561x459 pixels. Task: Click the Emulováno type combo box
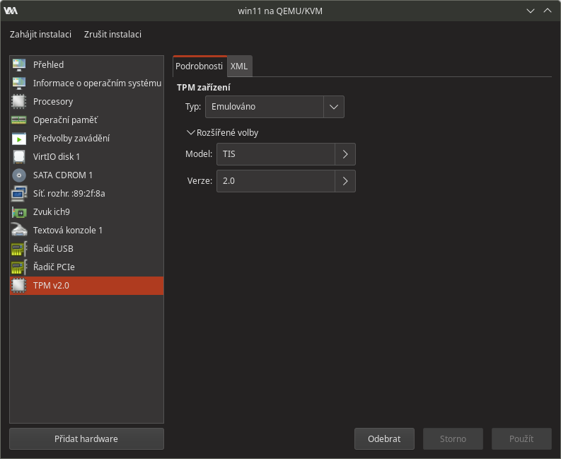click(x=274, y=107)
